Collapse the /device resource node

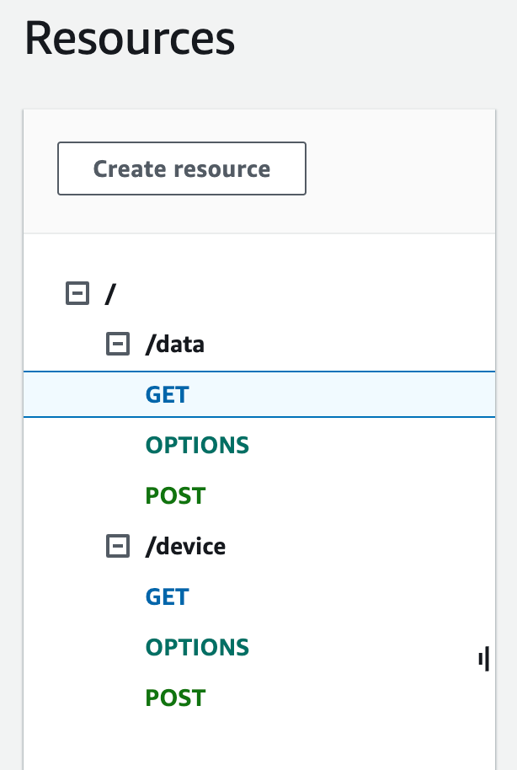pyautogui.click(x=117, y=547)
